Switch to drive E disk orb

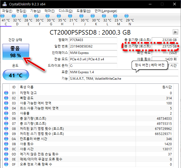point(28,16)
